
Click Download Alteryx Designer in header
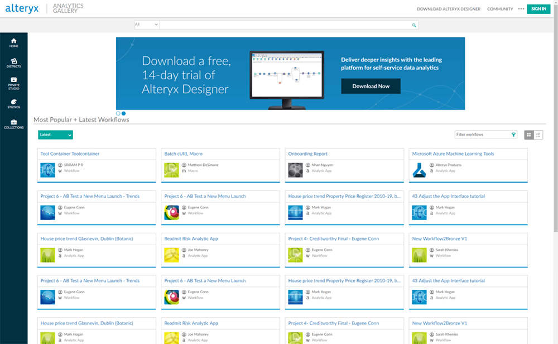449,9
